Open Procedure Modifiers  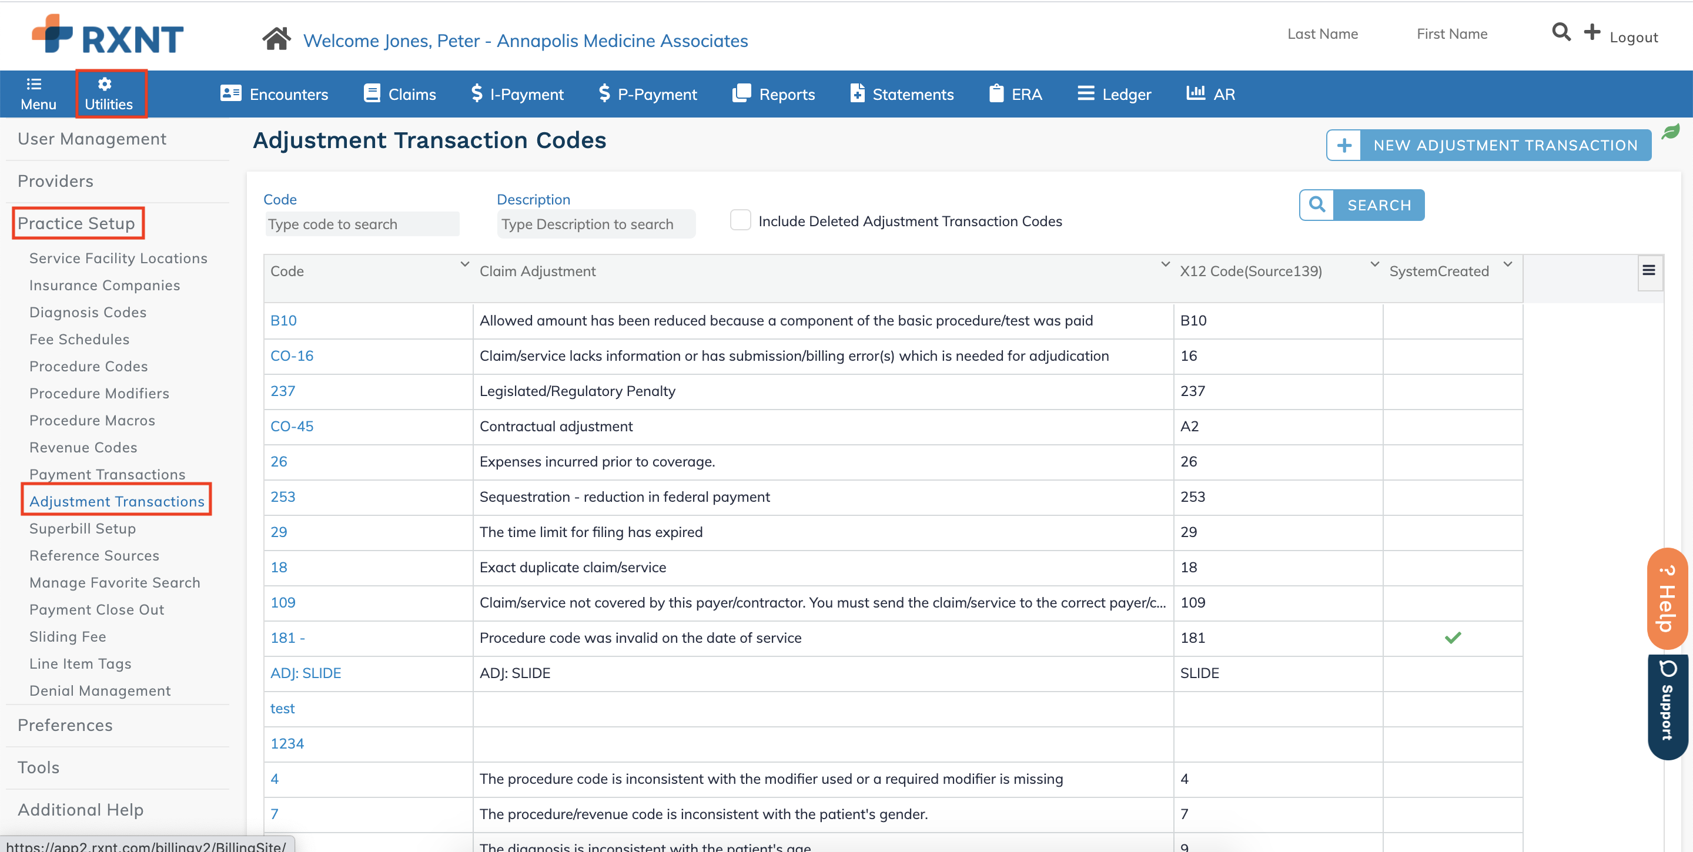tap(99, 394)
